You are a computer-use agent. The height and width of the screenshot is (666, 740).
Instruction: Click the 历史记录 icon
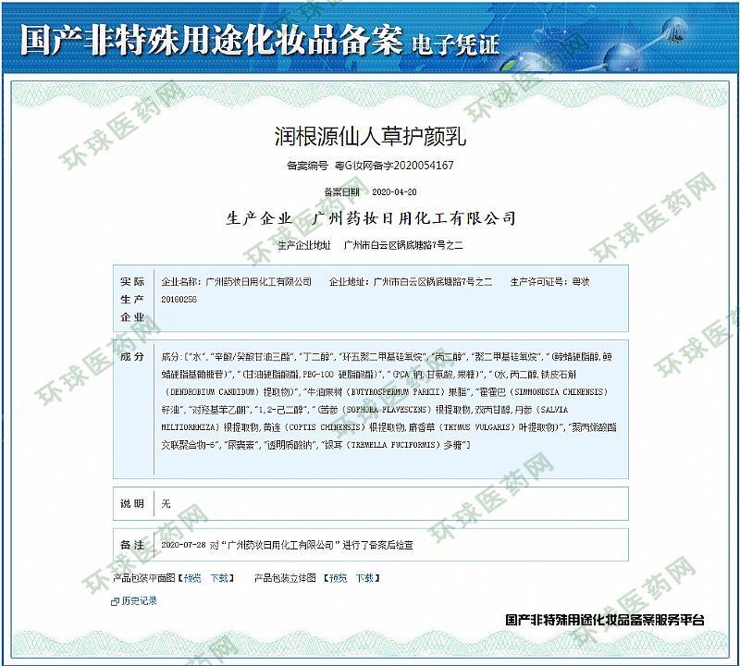click(x=115, y=601)
